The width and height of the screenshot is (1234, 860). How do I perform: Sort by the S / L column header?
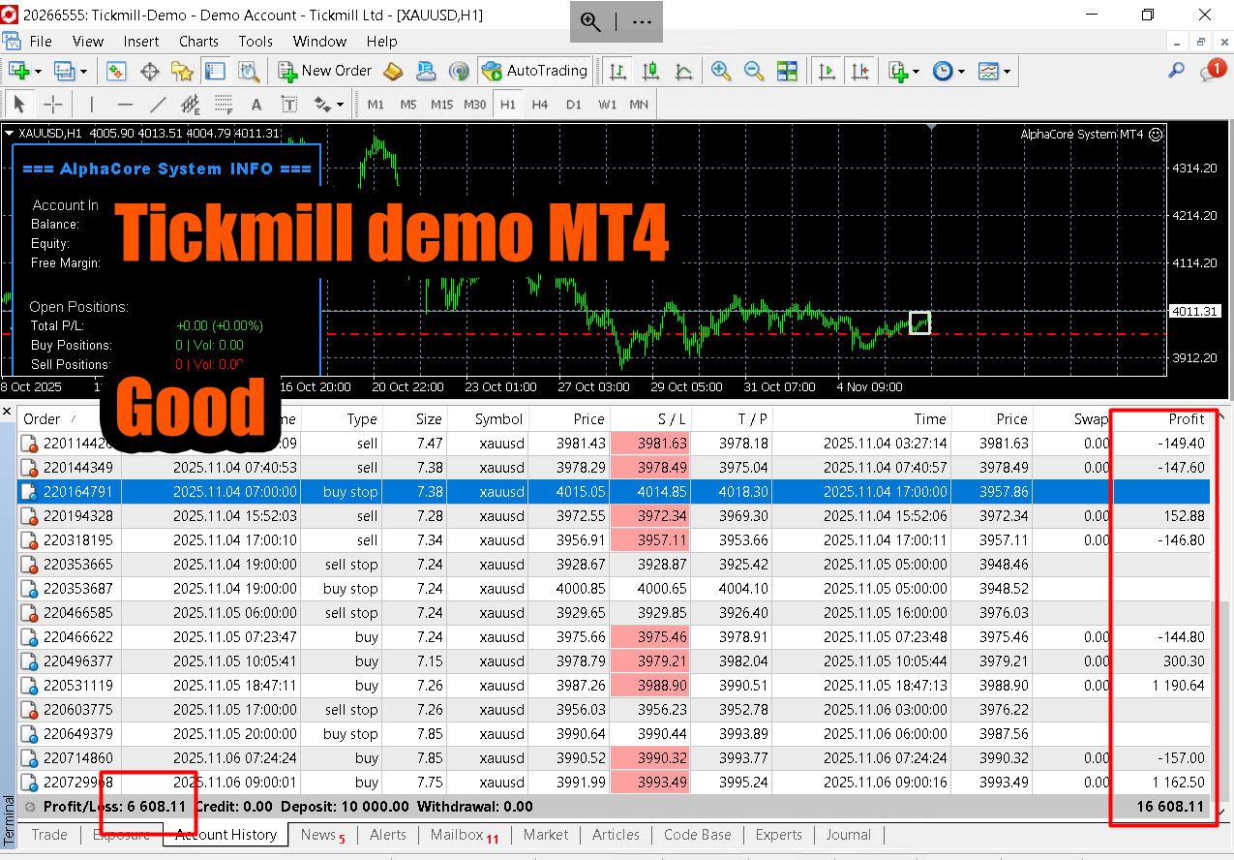[x=650, y=419]
